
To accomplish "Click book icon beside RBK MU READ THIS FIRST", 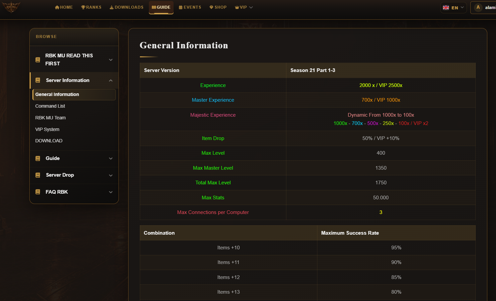I will (x=38, y=60).
